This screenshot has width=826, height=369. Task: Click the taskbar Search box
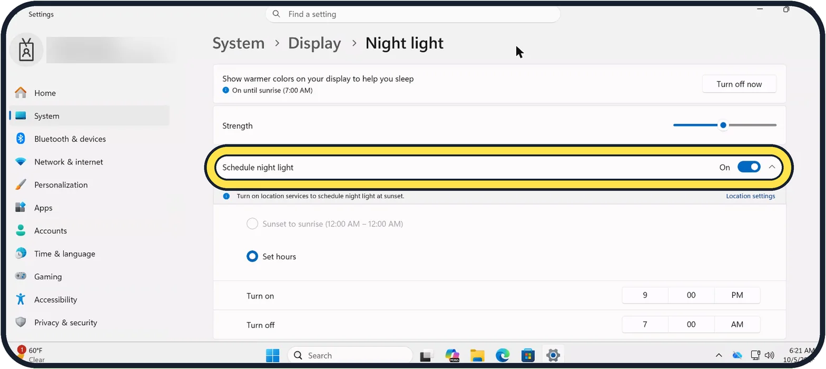350,355
